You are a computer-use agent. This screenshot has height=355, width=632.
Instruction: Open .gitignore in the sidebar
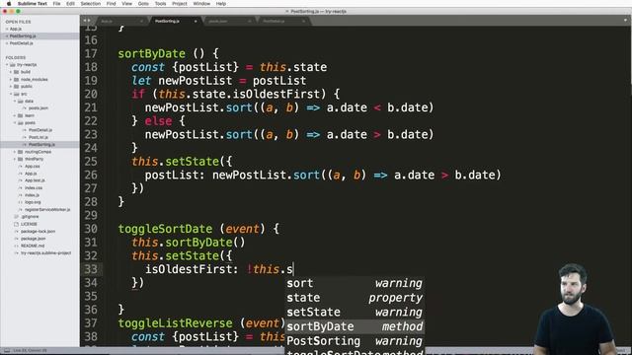(x=30, y=217)
